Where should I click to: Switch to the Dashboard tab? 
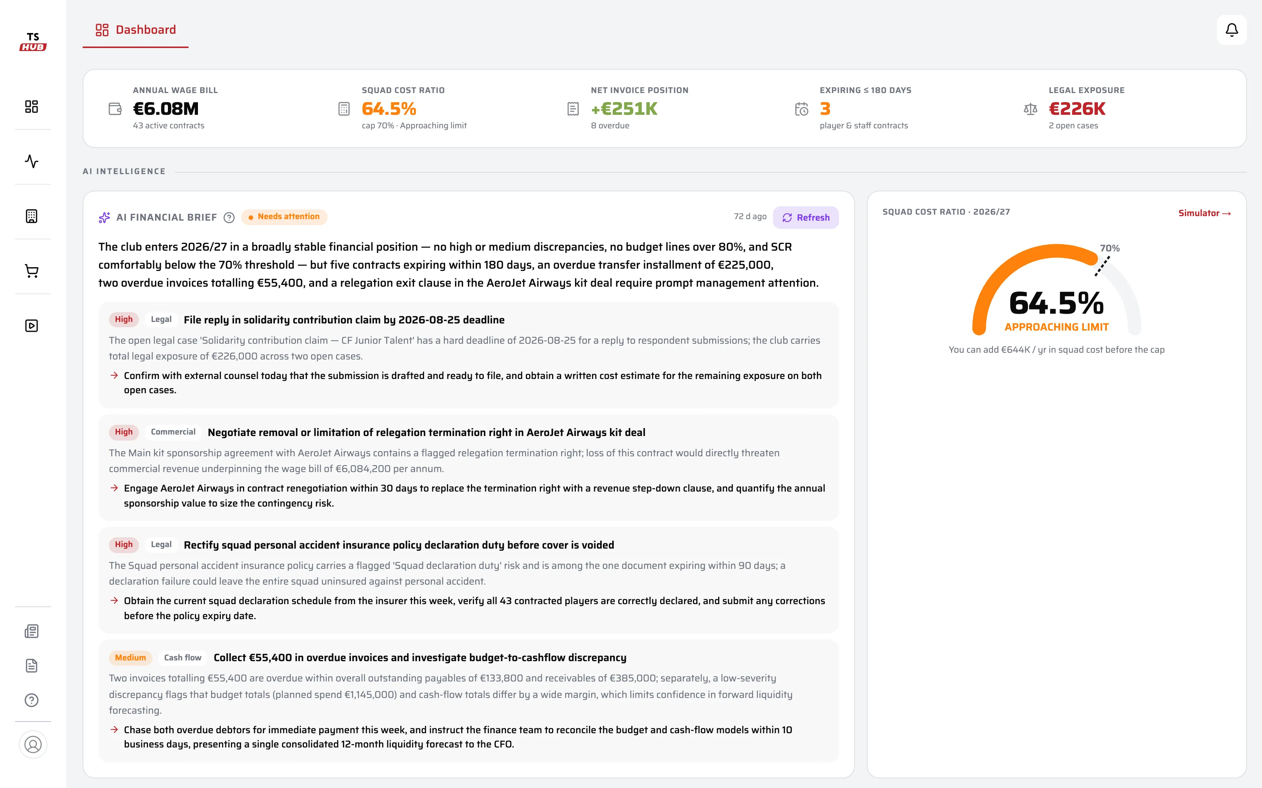tap(136, 30)
